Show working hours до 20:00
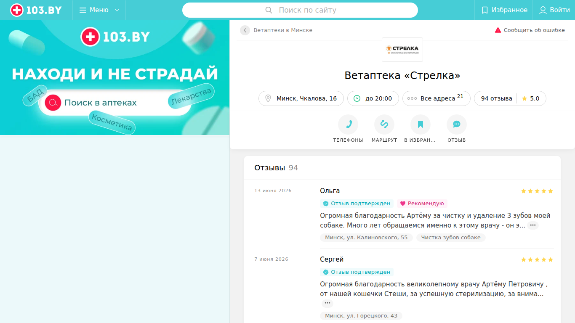Screen dimensions: 575x323 [373, 98]
